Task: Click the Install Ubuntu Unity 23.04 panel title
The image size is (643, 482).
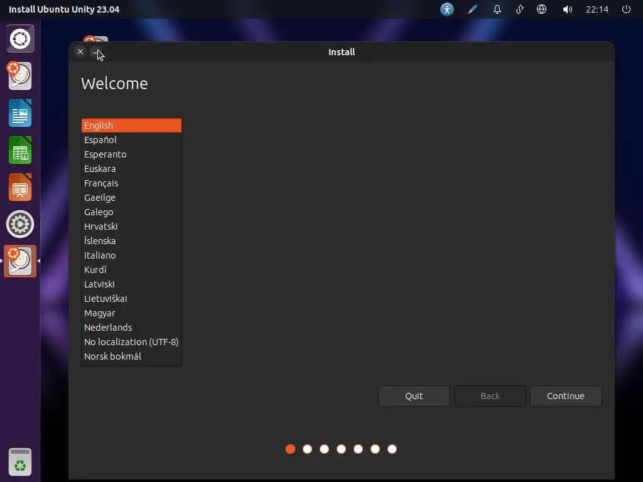Action: pos(64,9)
